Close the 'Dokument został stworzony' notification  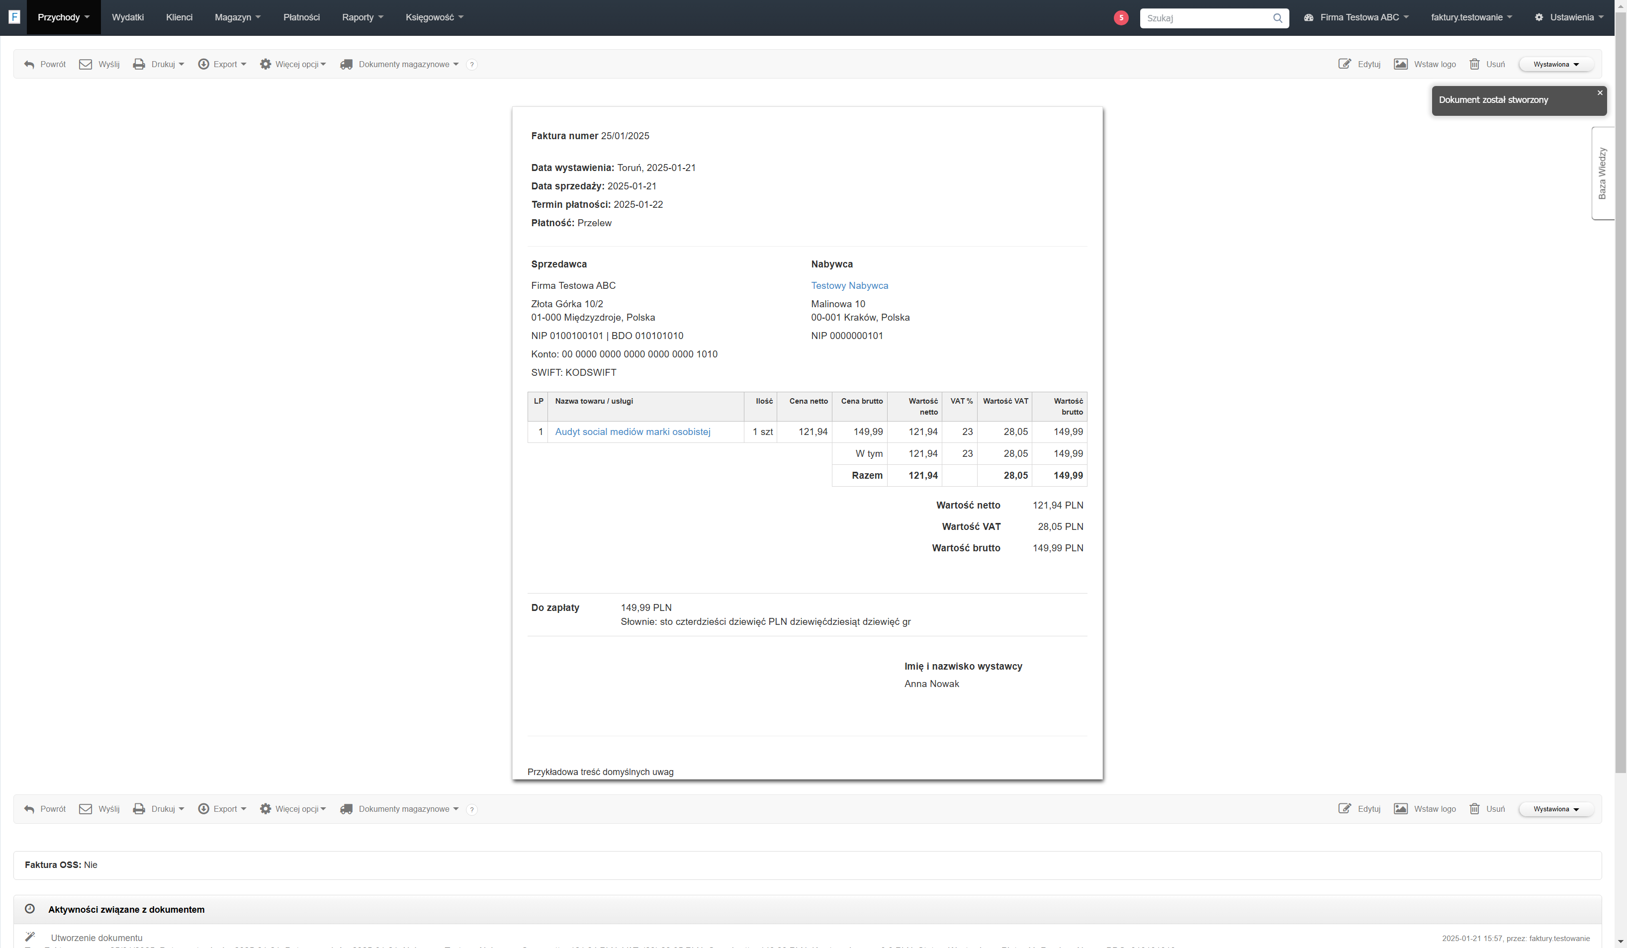pyautogui.click(x=1600, y=93)
